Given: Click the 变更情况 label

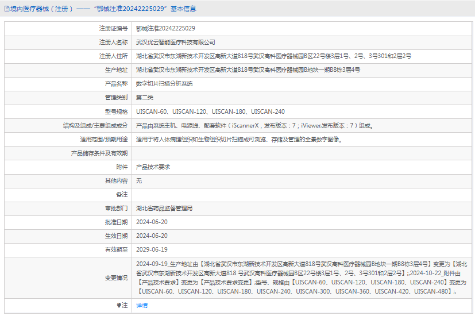Looking at the screenshot, I should click(117, 278).
